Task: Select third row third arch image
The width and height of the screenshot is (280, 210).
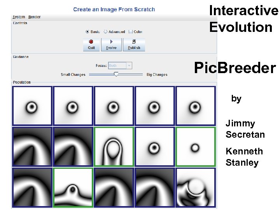Action: [x=114, y=187]
